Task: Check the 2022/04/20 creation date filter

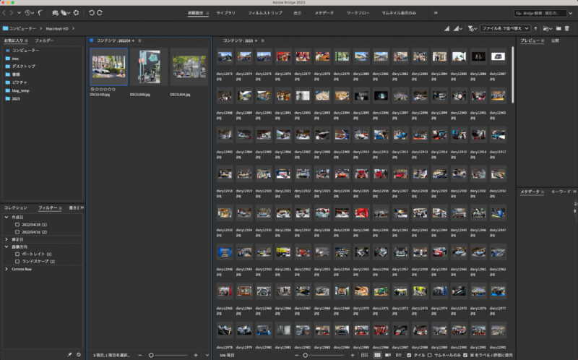Action: [17, 224]
